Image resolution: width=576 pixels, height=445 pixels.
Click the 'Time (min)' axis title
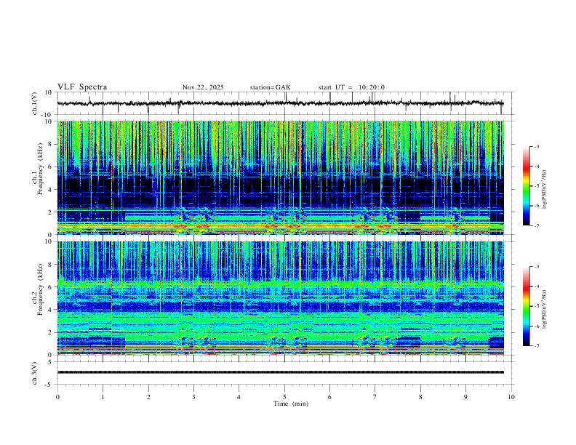point(291,404)
